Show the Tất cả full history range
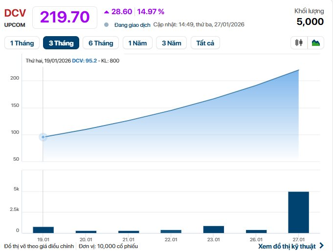This screenshot has height=252, width=333. pos(205,43)
